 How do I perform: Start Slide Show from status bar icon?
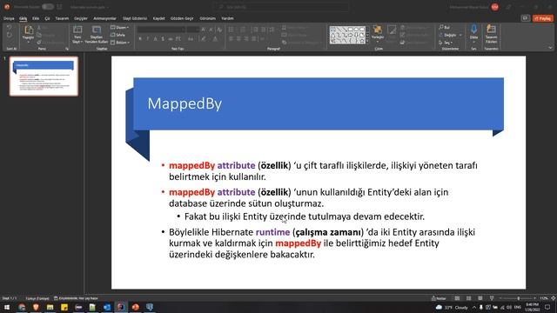(x=492, y=298)
